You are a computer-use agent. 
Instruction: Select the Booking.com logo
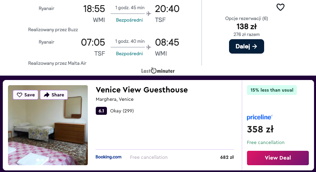(109, 157)
